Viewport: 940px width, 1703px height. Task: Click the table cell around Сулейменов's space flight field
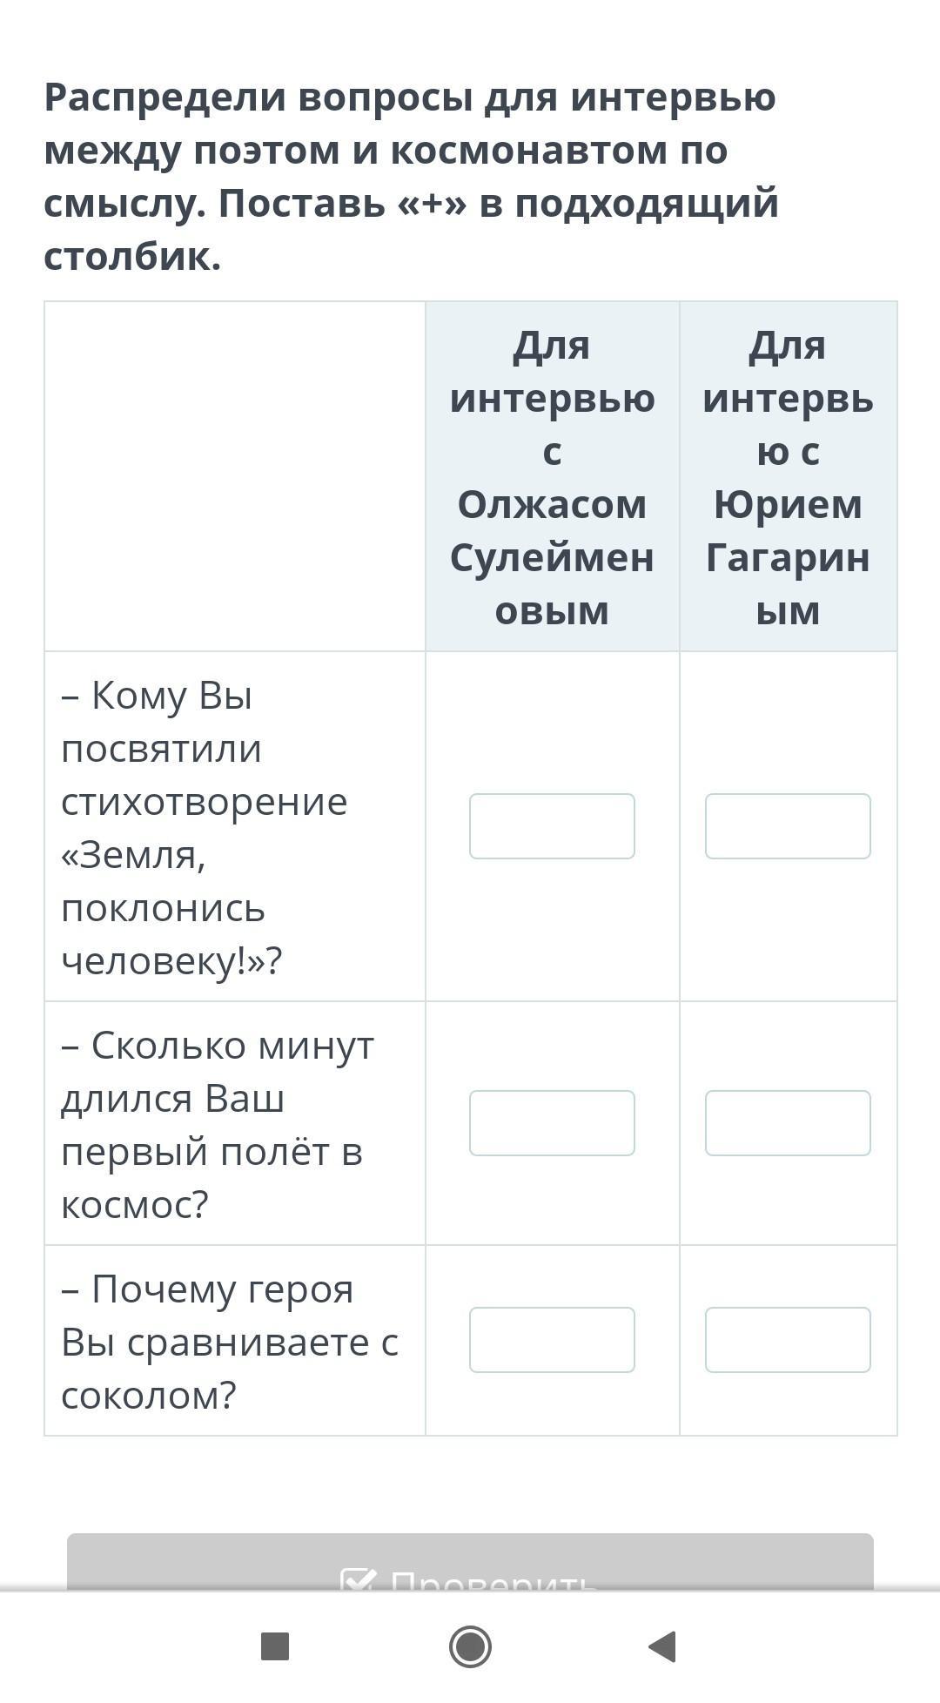point(552,1123)
